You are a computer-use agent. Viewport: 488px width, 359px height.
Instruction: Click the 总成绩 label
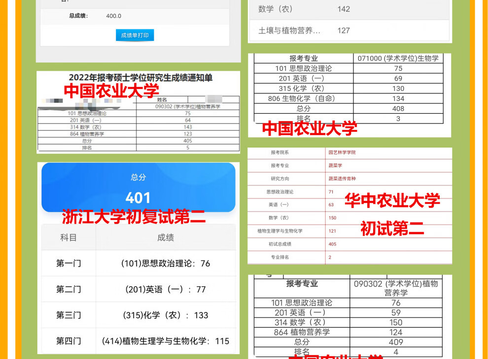tap(78, 16)
